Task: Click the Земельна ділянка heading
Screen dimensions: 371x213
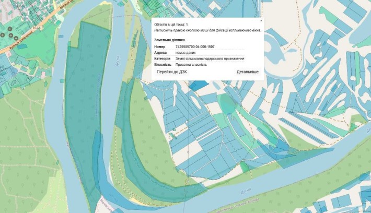Action: click(x=169, y=40)
